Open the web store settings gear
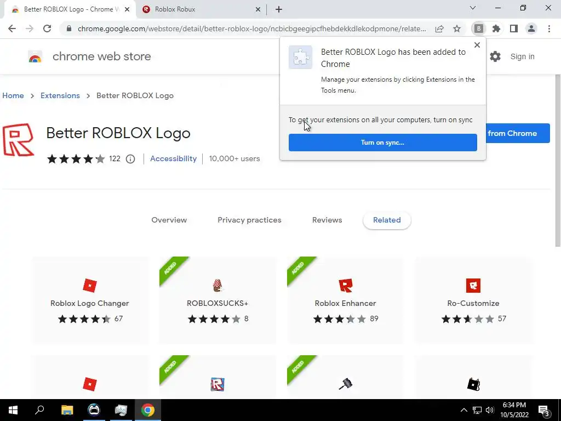Image resolution: width=561 pixels, height=421 pixels. coord(495,56)
